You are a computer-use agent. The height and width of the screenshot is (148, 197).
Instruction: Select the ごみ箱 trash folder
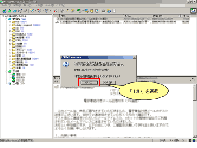15,84
